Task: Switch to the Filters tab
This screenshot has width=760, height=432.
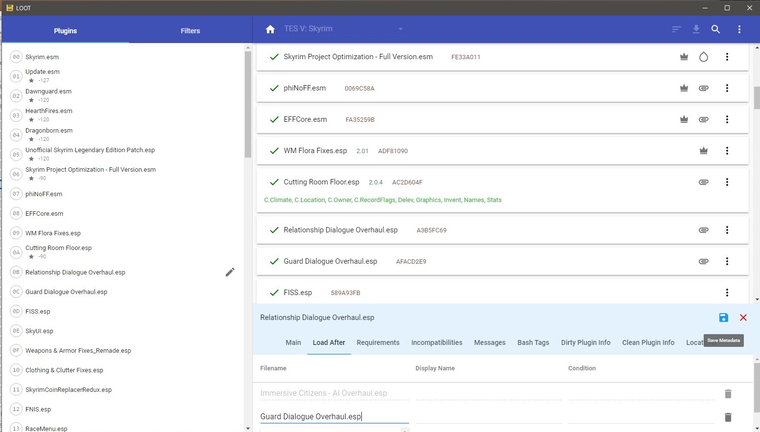Action: coord(190,31)
